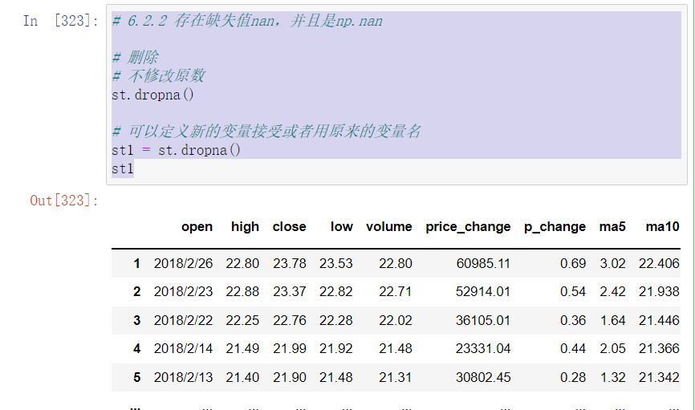Click row index 2 in the table
695x410 pixels.
point(137,292)
